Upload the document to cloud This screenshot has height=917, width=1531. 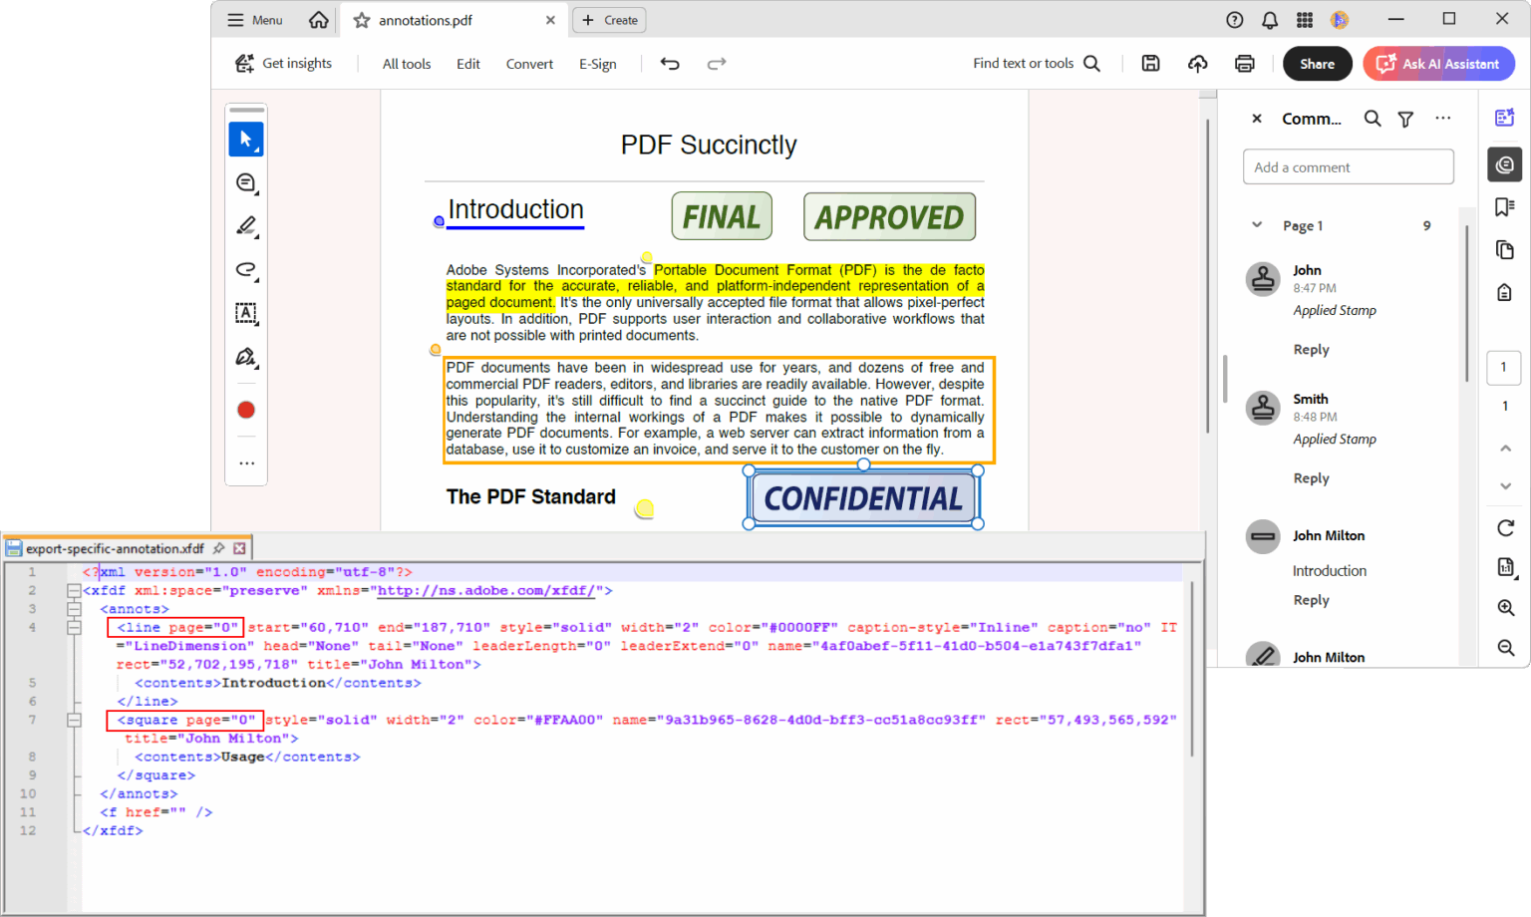click(1198, 64)
